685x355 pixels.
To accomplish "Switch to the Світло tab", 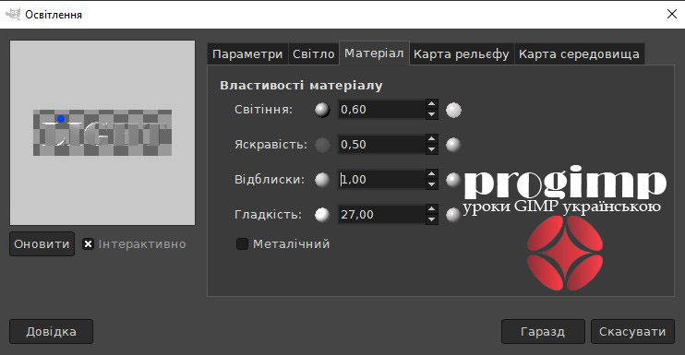I will tap(314, 54).
